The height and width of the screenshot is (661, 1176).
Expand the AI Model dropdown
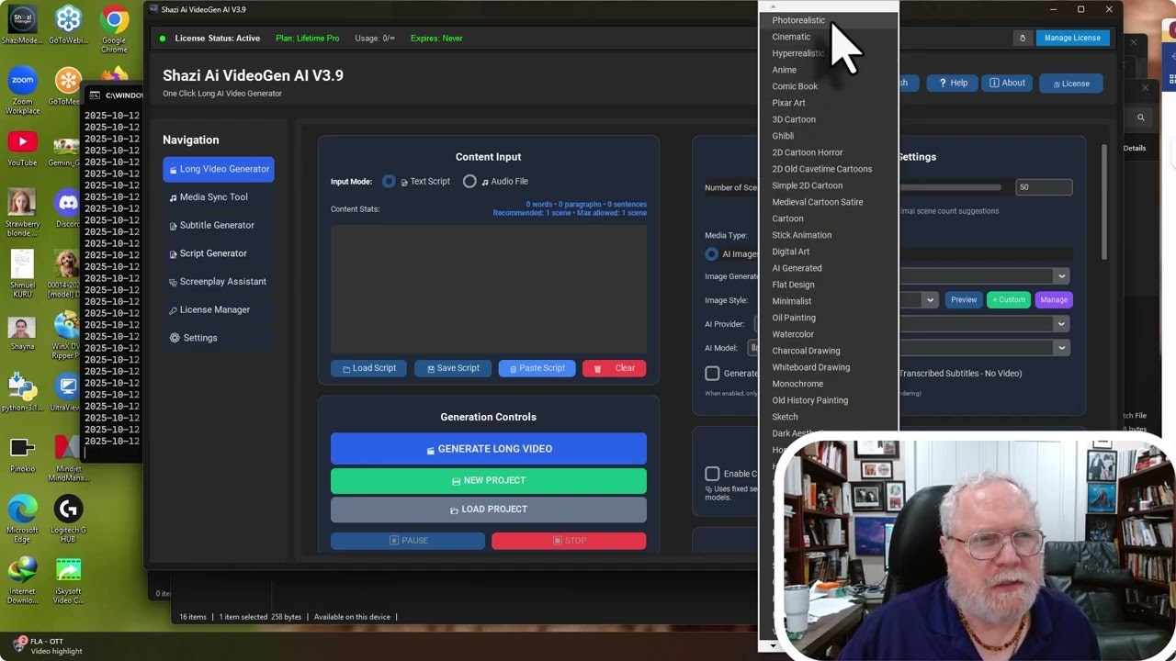pos(1061,347)
